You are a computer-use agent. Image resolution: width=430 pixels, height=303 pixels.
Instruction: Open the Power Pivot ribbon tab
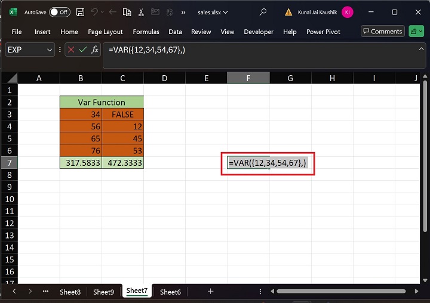323,32
